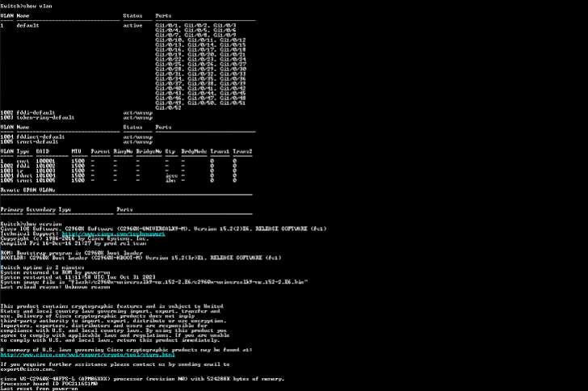Click the 'BridgeNo' column header
Image resolution: width=588 pixels, height=391 pixels.
click(x=149, y=151)
